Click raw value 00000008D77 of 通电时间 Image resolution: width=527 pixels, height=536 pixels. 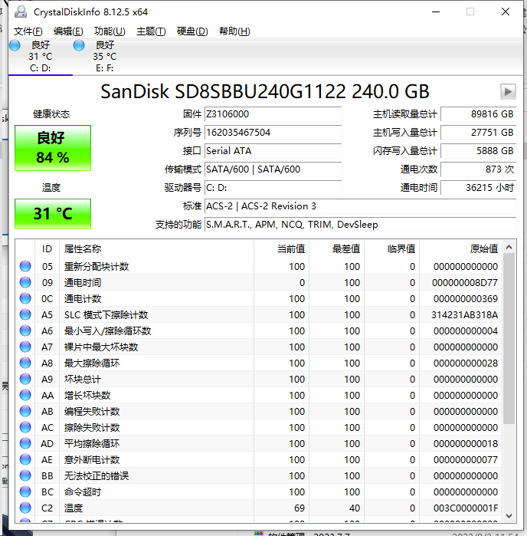coord(465,283)
